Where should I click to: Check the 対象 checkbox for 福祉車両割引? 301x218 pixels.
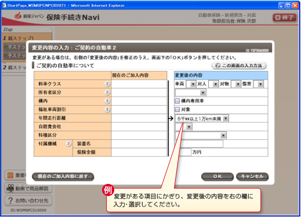click(177, 109)
